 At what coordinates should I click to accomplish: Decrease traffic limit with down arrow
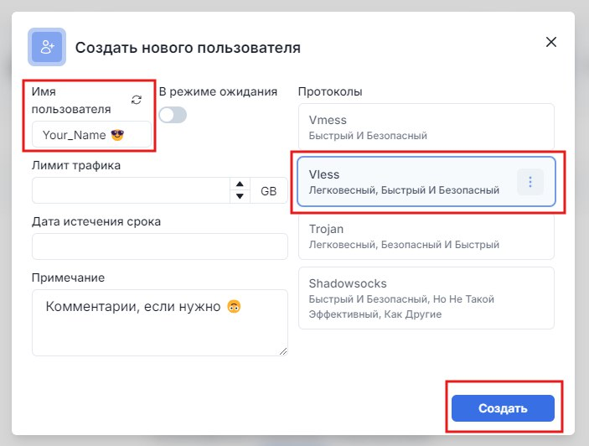(240, 196)
